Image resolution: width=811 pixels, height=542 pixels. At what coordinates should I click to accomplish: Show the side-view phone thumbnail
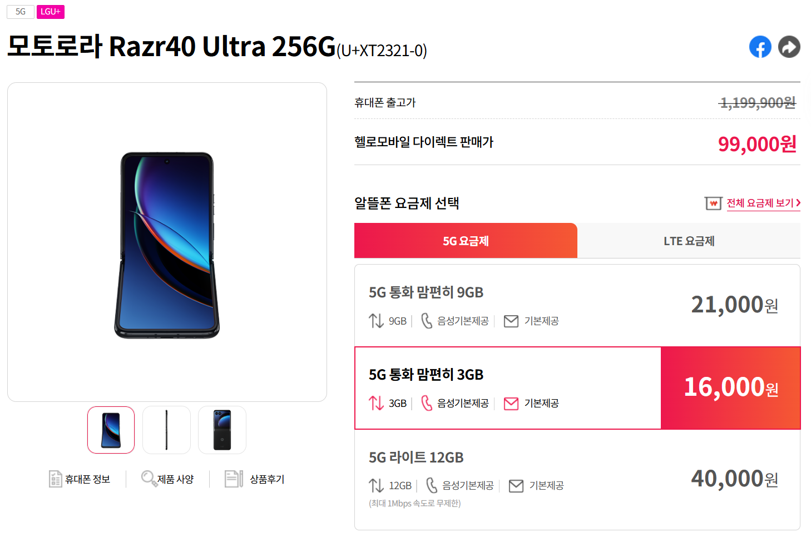pyautogui.click(x=166, y=430)
